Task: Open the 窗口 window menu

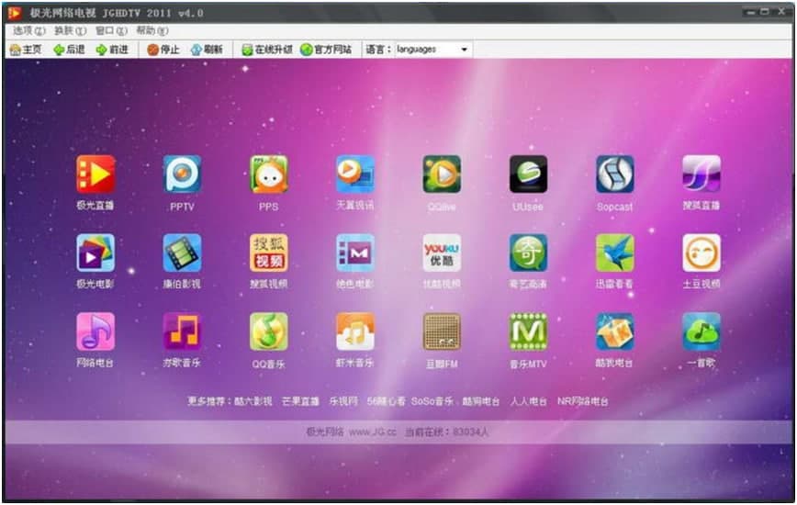Action: pyautogui.click(x=111, y=31)
